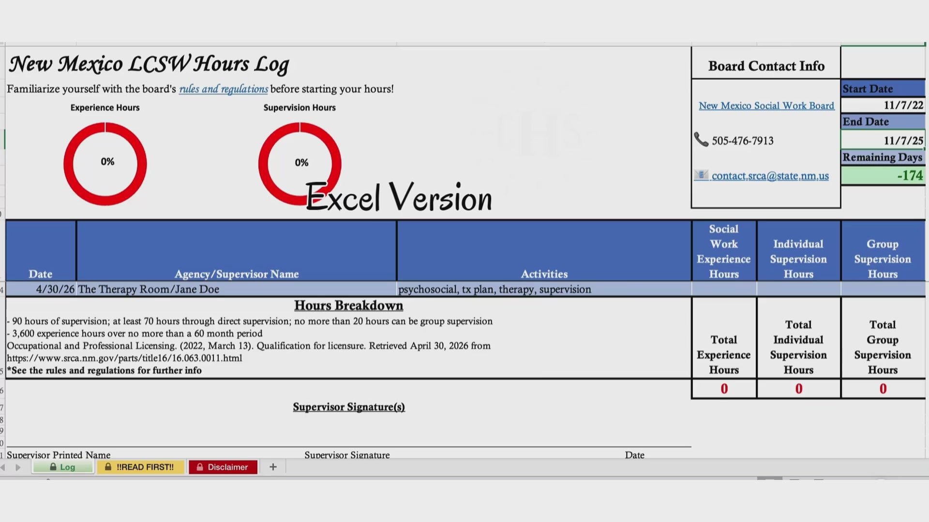Click the phone icon beside 505-476-7913
Image resolution: width=929 pixels, height=522 pixels.
pyautogui.click(x=701, y=140)
